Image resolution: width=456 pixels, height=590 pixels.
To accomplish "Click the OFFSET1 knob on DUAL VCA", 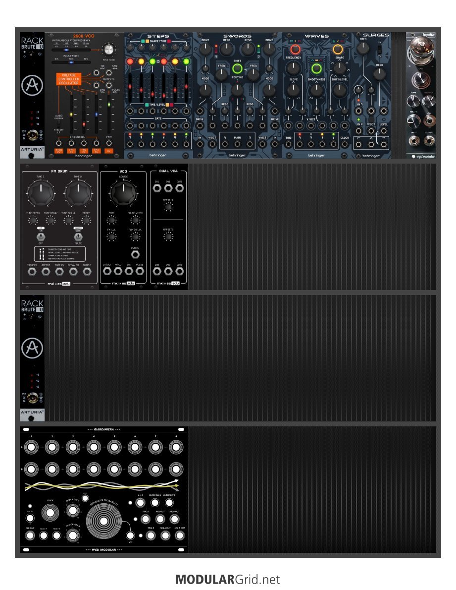I will pyautogui.click(x=168, y=207).
